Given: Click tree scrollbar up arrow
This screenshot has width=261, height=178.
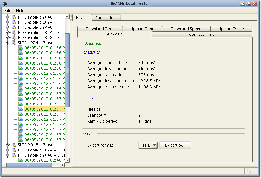Looking at the screenshot, I should pos(67,16).
